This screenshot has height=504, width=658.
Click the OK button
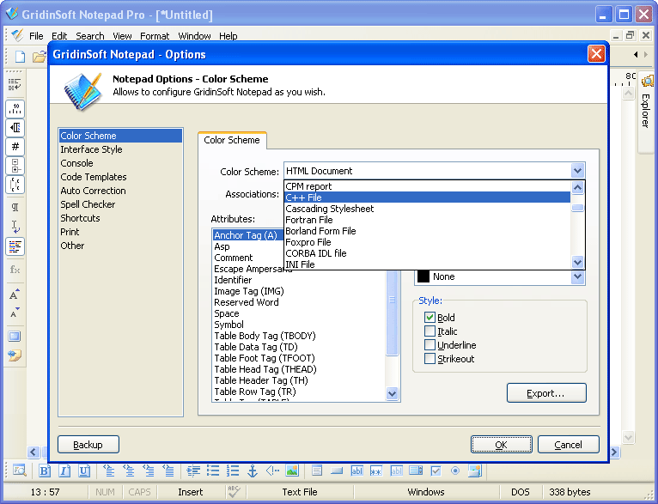(501, 445)
